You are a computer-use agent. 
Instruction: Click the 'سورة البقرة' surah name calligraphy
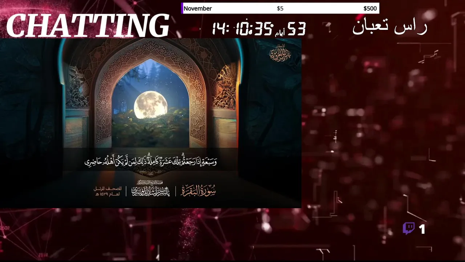point(198,191)
